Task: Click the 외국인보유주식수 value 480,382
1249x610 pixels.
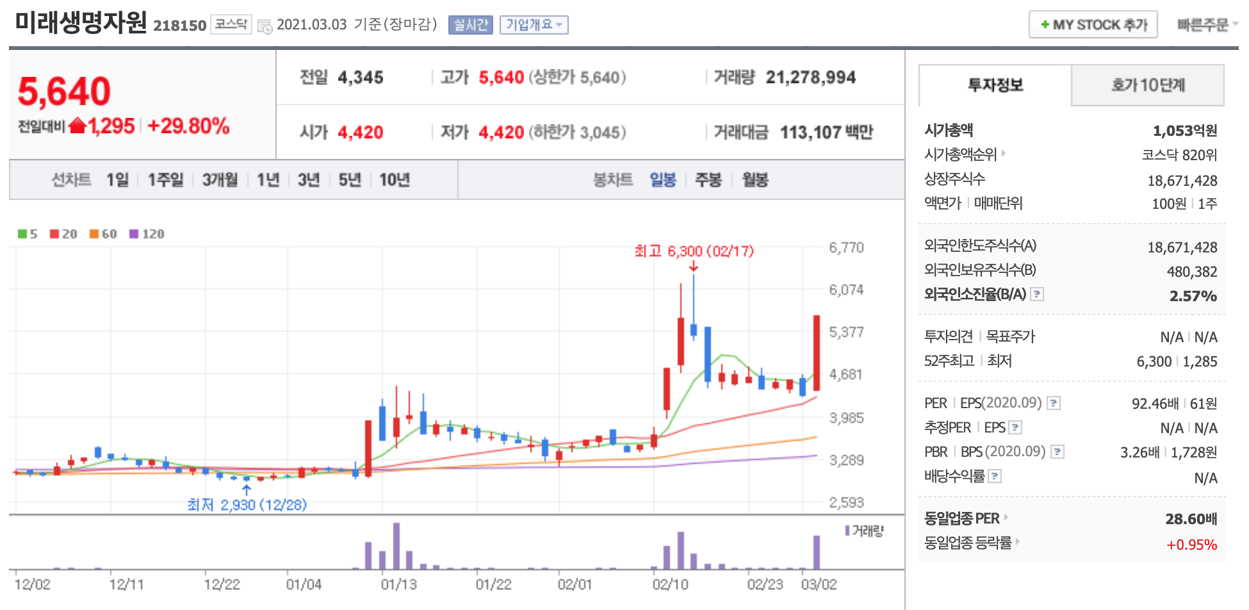Action: point(1192,272)
